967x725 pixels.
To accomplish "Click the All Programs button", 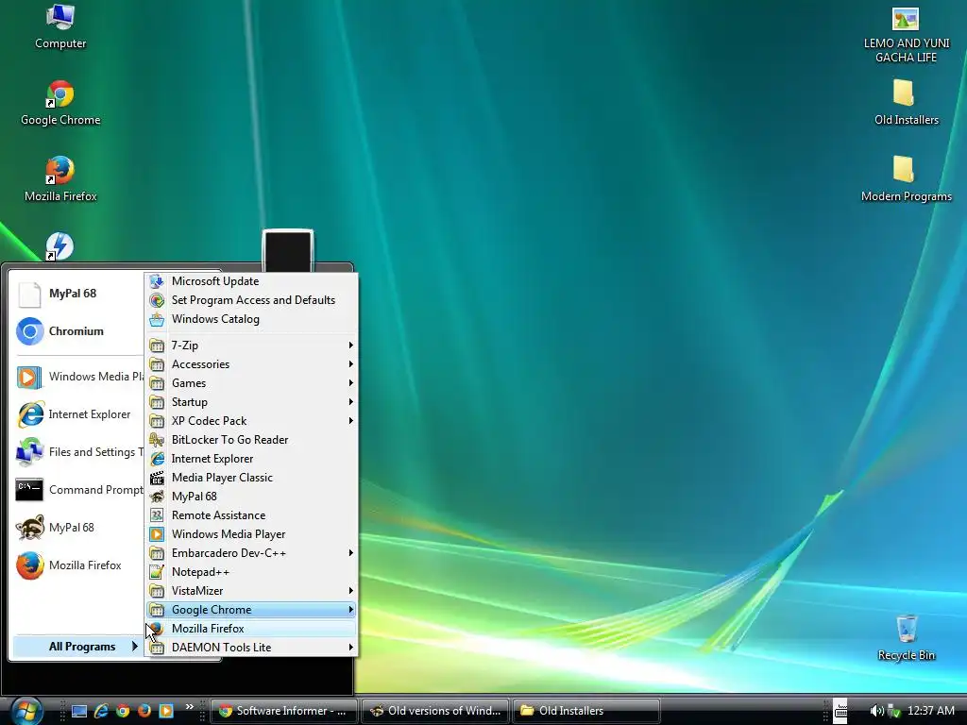I will tap(79, 646).
